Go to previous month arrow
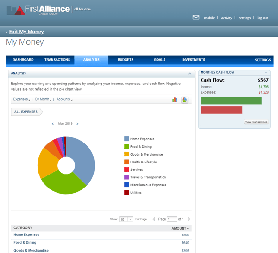Screen dimensions: 278x253 click(x=53, y=123)
